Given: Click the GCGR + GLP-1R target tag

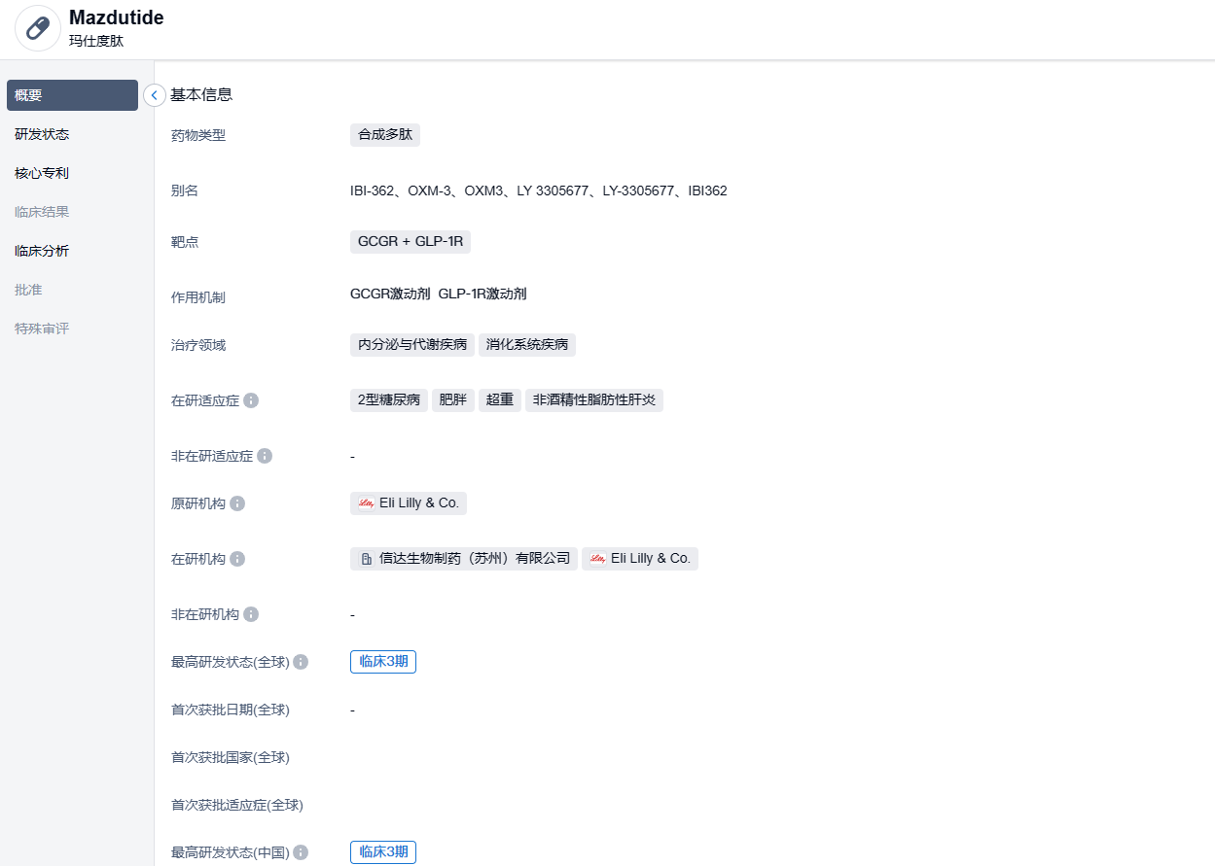Looking at the screenshot, I should tap(410, 242).
